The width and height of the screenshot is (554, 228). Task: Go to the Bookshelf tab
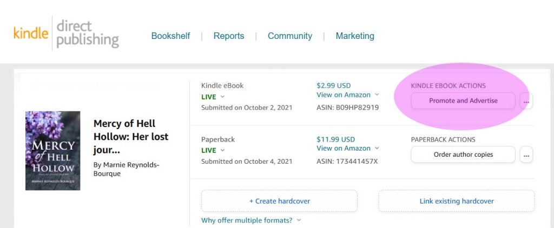170,36
